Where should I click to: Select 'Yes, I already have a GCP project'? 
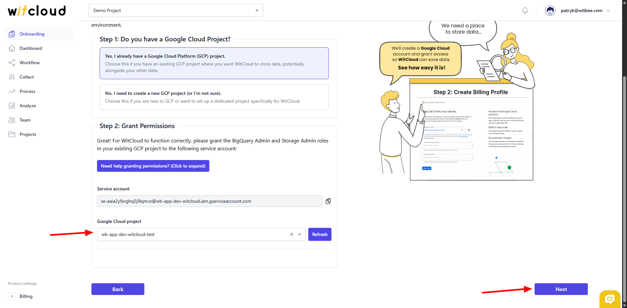tap(214, 63)
